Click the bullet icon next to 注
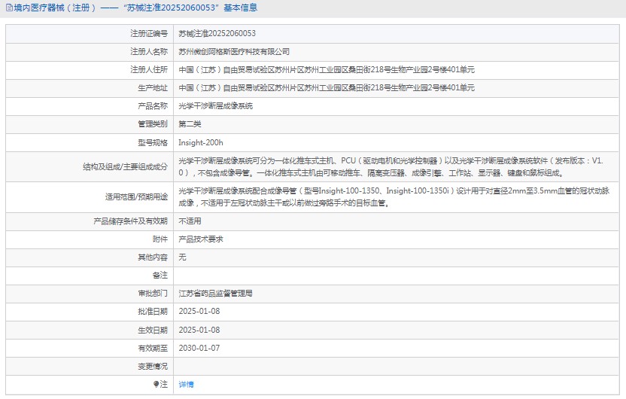The height and width of the screenshot is (399, 626). (156, 384)
